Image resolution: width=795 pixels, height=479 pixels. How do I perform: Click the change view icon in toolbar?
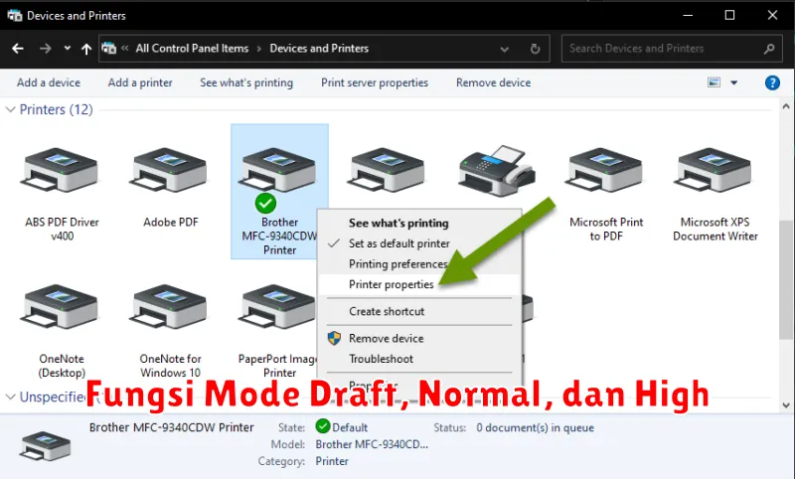tap(714, 82)
